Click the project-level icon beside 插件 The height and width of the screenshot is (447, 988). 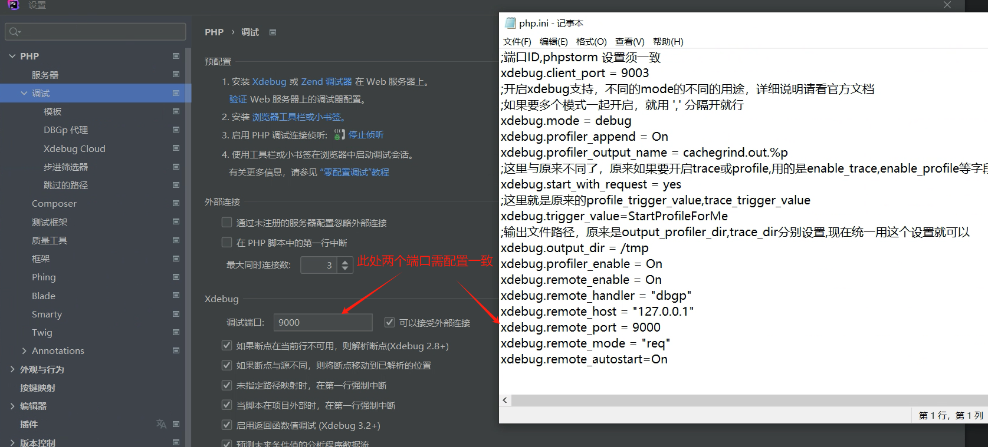[x=176, y=423]
